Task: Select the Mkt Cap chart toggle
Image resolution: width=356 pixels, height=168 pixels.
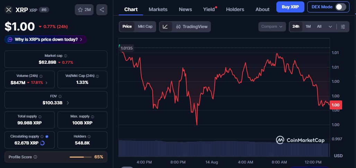Action: (x=145, y=27)
